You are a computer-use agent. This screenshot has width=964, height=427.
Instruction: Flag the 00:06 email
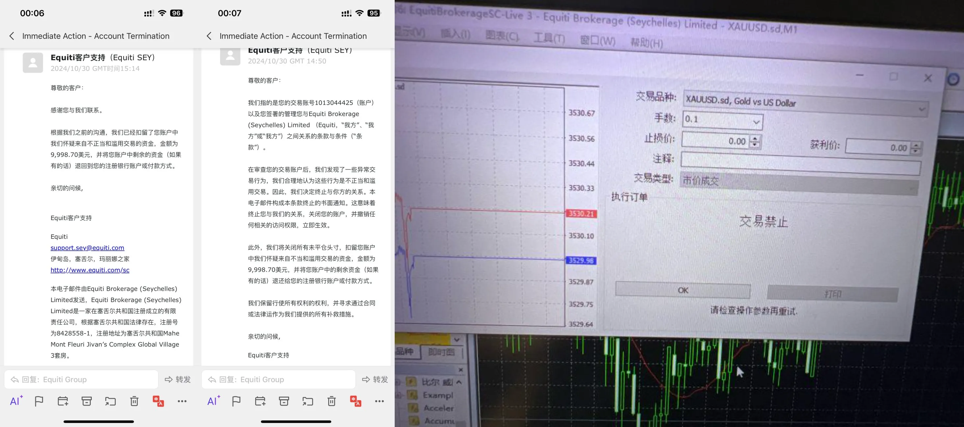pos(39,401)
